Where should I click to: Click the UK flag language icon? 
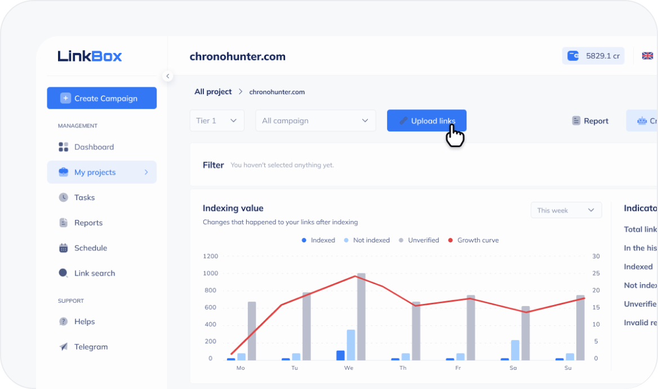click(647, 56)
